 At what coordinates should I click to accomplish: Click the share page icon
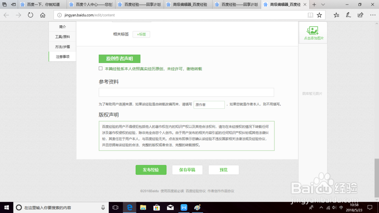coord(360,15)
